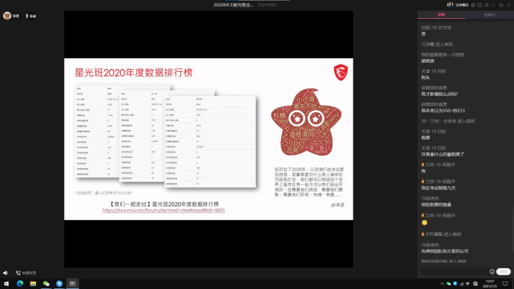Open WeChat from the taskbar
Image resolution: width=514 pixels, height=289 pixels.
pyautogui.click(x=46, y=283)
